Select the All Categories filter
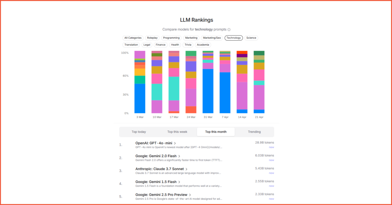This screenshot has height=205, width=392. point(133,38)
